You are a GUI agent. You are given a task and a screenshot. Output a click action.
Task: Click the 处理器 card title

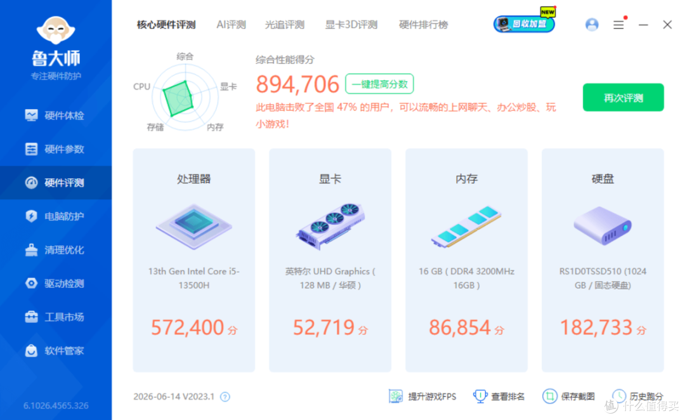pyautogui.click(x=194, y=179)
